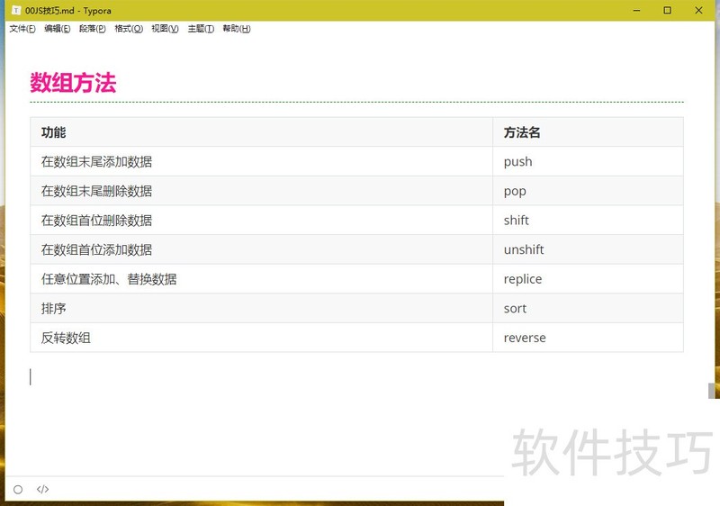Toggle the sidebar with the circle icon
The image size is (720, 506).
point(18,490)
